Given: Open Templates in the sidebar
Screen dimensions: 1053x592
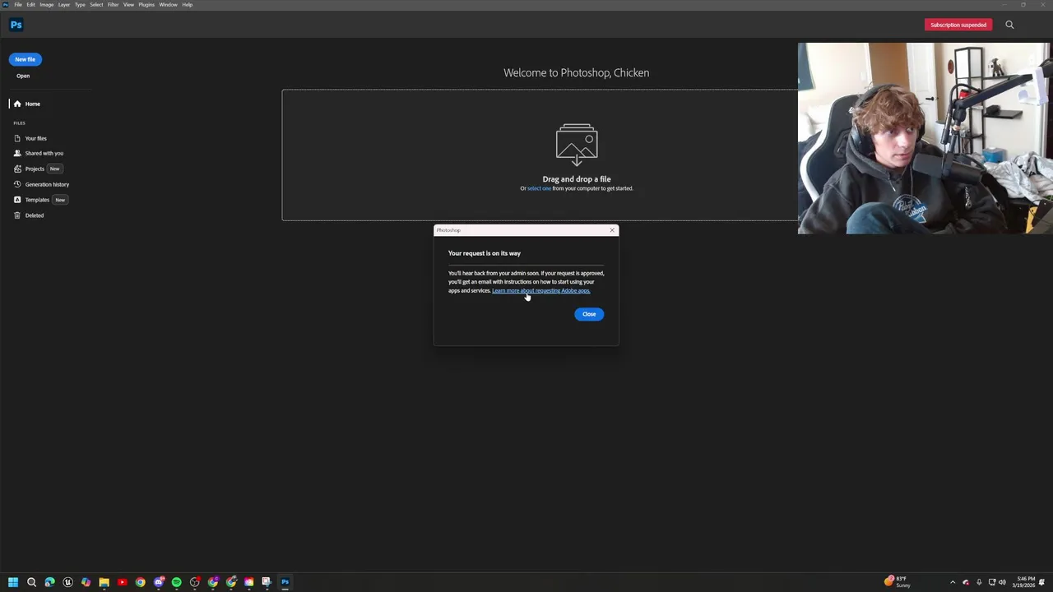Looking at the screenshot, I should 31,200.
